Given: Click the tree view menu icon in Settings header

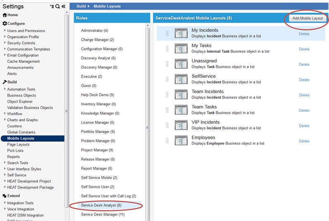Looking at the screenshot, I should (x=51, y=7).
